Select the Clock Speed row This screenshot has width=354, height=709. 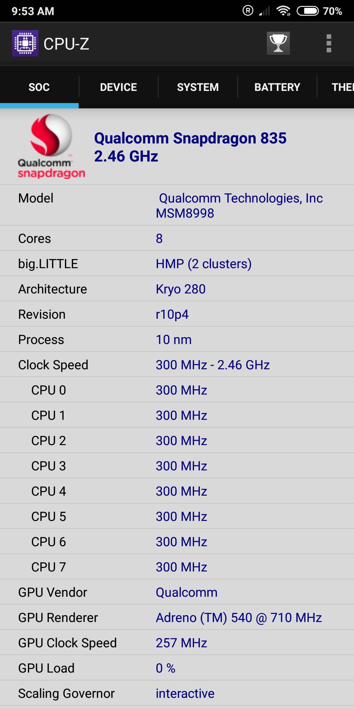click(177, 365)
